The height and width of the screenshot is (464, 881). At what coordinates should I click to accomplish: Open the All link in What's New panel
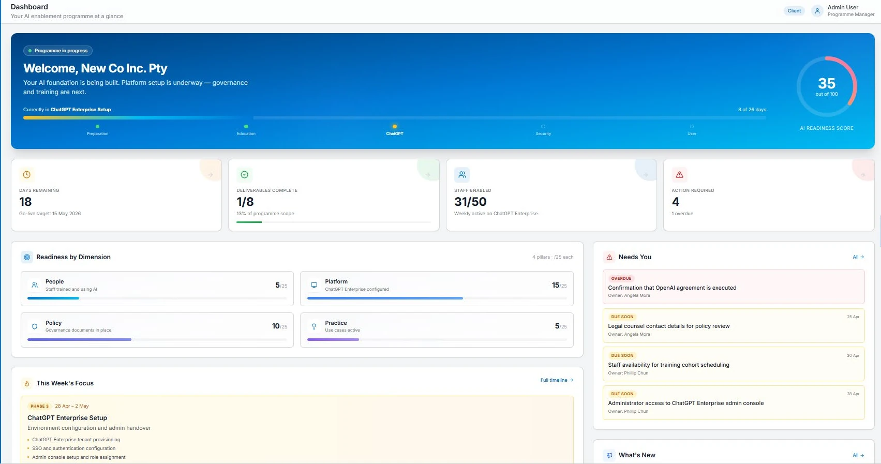(x=858, y=455)
